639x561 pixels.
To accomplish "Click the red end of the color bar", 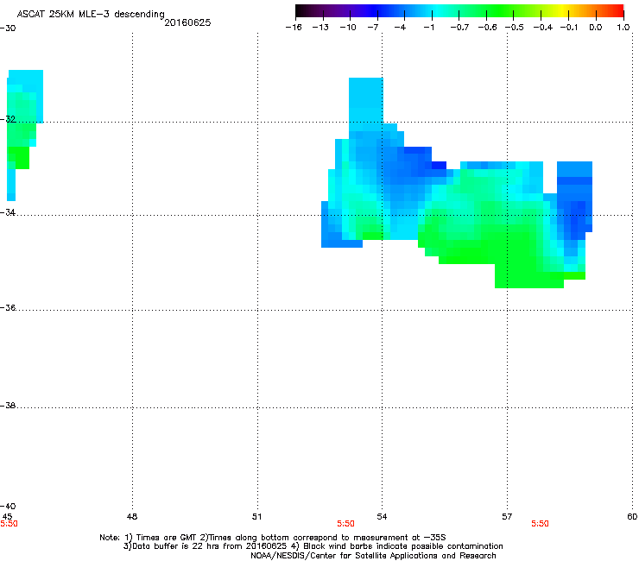I will coord(617,11).
